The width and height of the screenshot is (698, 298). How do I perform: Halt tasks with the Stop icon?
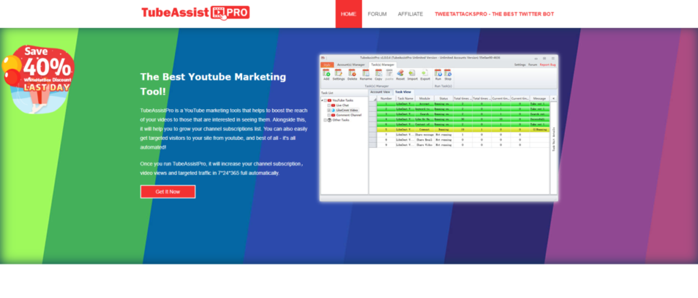tap(448, 72)
